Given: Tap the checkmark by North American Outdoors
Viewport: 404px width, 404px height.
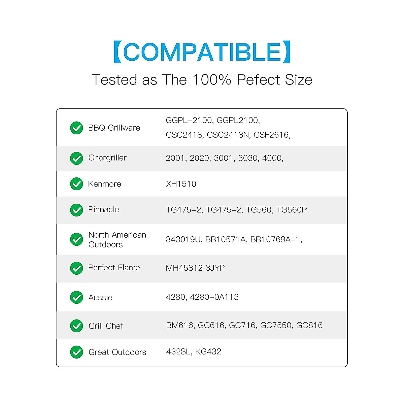Looking at the screenshot, I should (76, 239).
